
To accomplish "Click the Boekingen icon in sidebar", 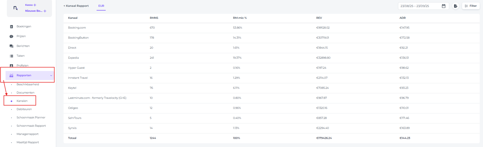I will click(x=11, y=27).
